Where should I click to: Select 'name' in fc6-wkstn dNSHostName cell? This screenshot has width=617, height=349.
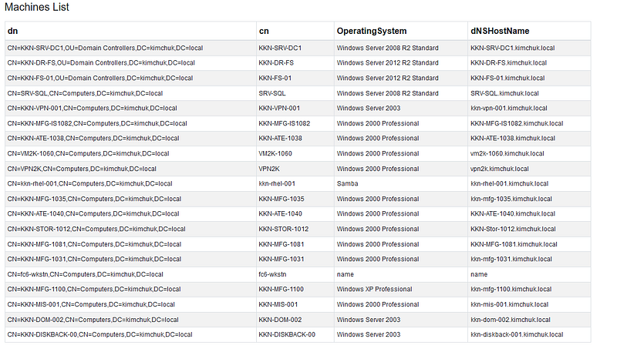tap(479, 274)
